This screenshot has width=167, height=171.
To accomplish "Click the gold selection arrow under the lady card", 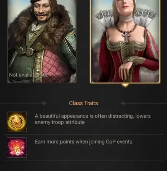I will tap(125, 85).
